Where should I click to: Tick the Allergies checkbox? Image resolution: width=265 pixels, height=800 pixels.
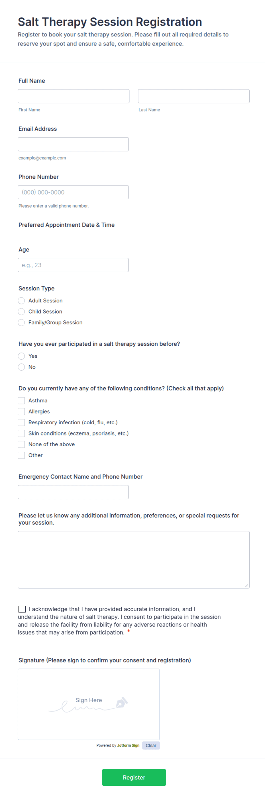21,412
